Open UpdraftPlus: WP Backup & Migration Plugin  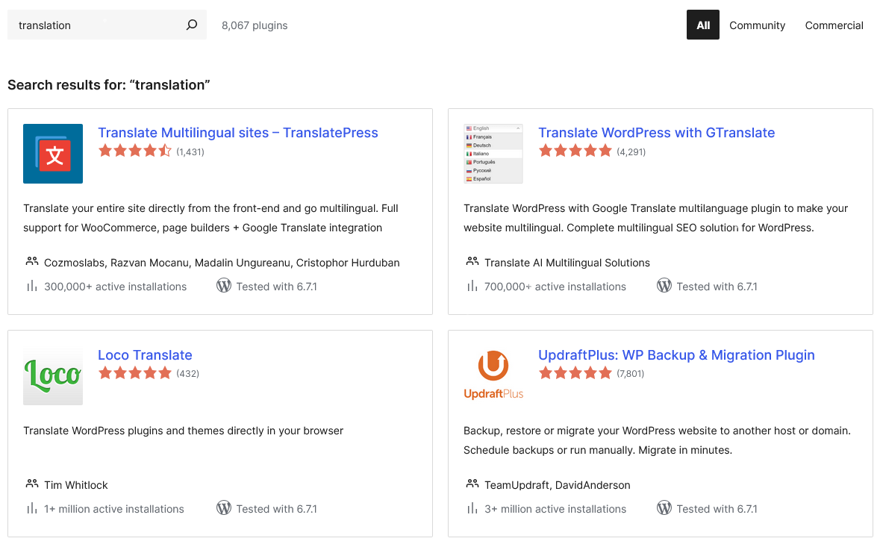pyautogui.click(x=676, y=355)
